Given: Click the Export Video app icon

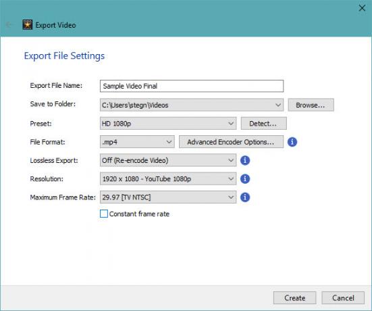Looking at the screenshot, I should 27,25.
